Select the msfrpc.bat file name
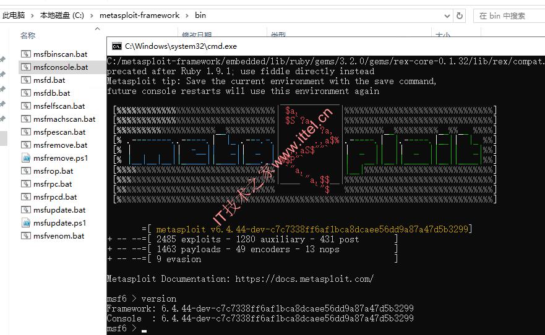This screenshot has height=335, width=545. click(53, 184)
